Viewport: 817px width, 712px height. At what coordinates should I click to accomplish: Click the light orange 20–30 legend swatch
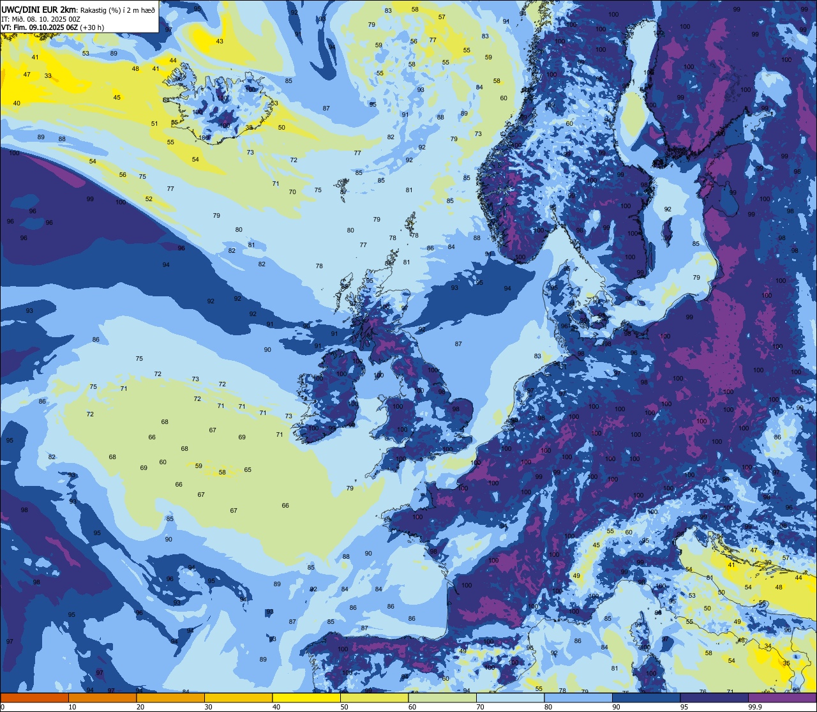point(170,698)
